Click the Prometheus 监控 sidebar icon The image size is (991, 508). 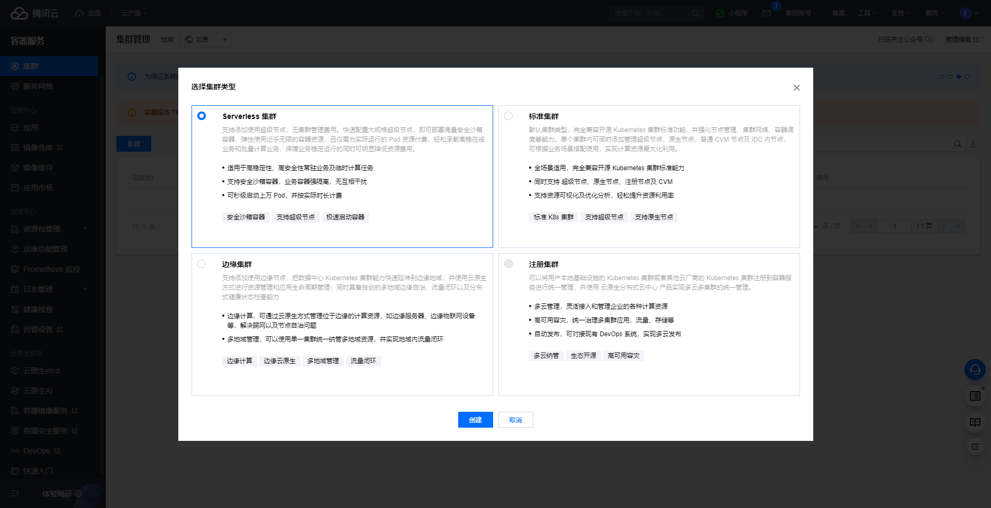(15, 269)
